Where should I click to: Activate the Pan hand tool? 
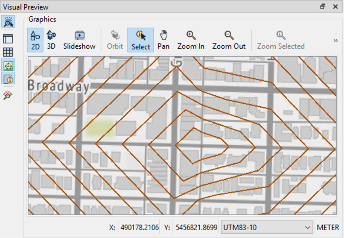(164, 40)
